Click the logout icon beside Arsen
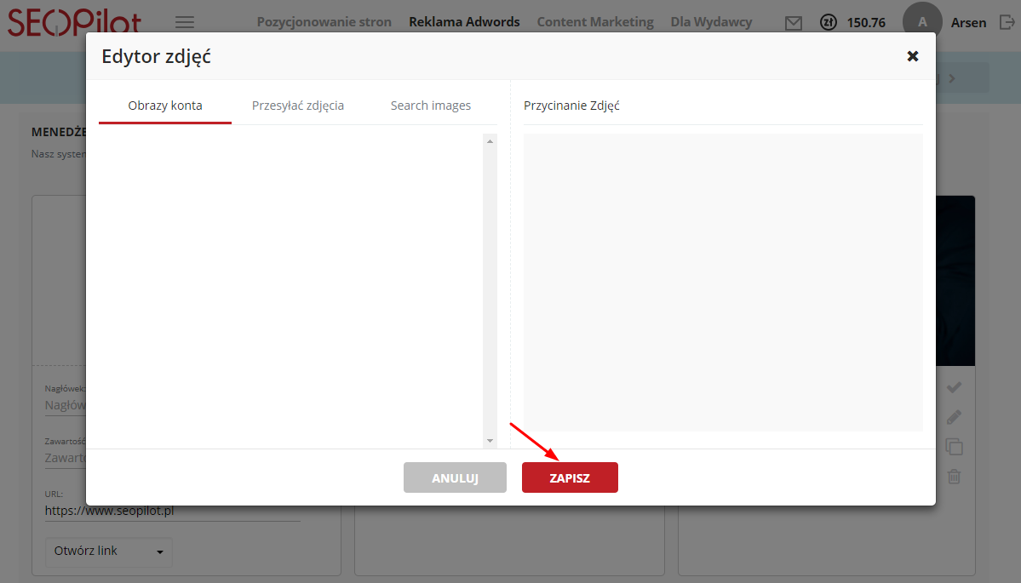 tap(1007, 23)
